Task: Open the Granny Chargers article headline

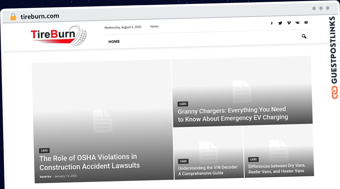Action: point(233,114)
